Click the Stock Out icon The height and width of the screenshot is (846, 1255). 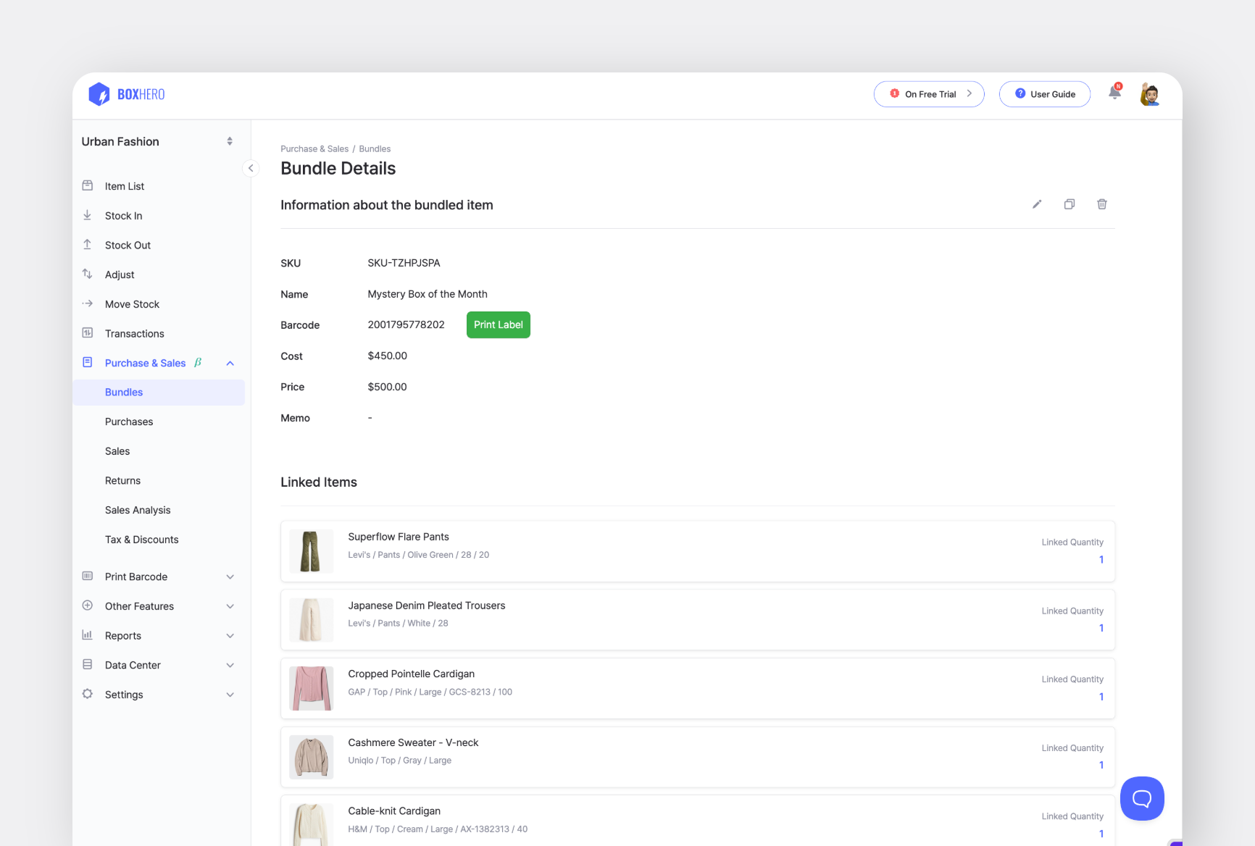[87, 245]
